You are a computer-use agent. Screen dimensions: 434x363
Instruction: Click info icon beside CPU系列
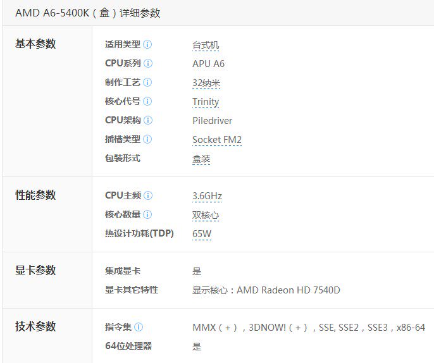tap(148, 63)
